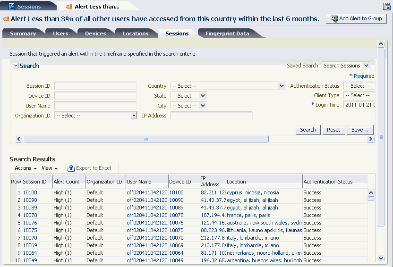Click the IP Address input field
Screen dimensions: 393x267
pyautogui.click(x=211, y=116)
